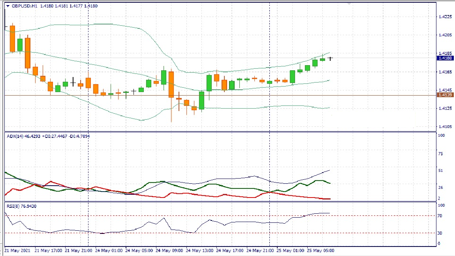Click the 24 May 13:00 time label
This screenshot has height=256, width=455.
[199, 250]
